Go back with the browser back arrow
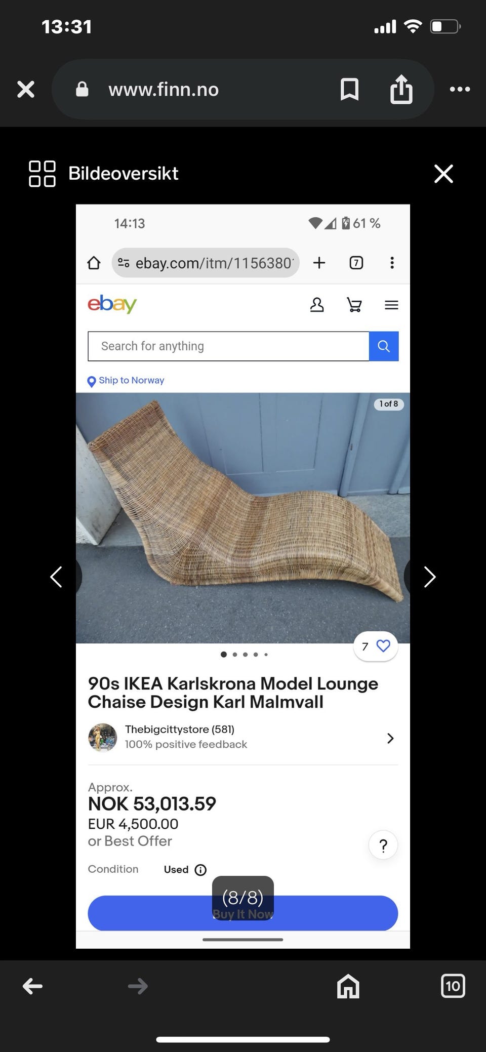486x1052 pixels. pos(33,986)
